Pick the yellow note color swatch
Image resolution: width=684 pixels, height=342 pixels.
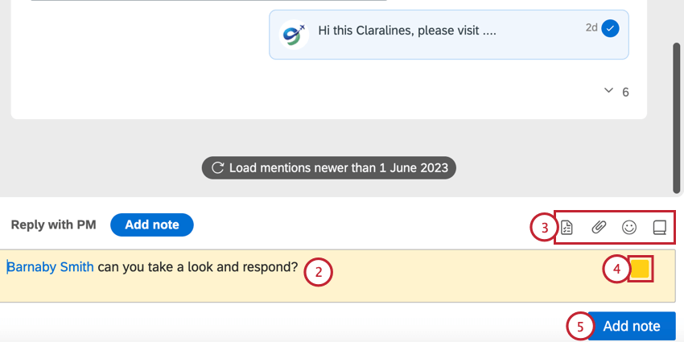(640, 269)
